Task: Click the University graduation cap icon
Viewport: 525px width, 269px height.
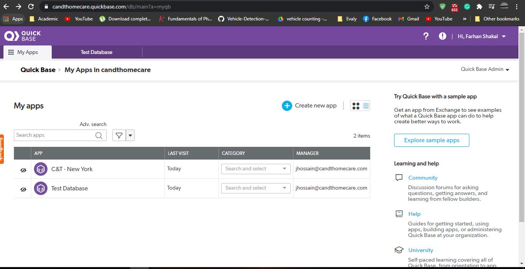Action: pyautogui.click(x=399, y=250)
